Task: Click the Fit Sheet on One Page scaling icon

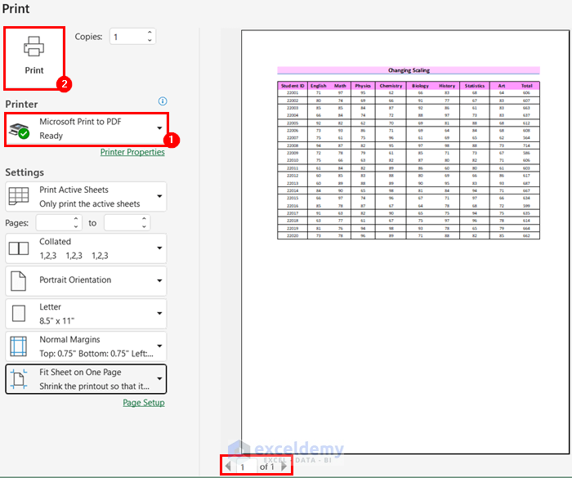Action: click(x=18, y=379)
